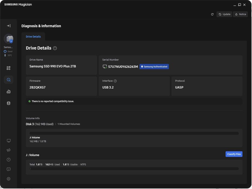Click the J : Volume capacity progress bar
This screenshot has height=189, width=252.
(134, 169)
